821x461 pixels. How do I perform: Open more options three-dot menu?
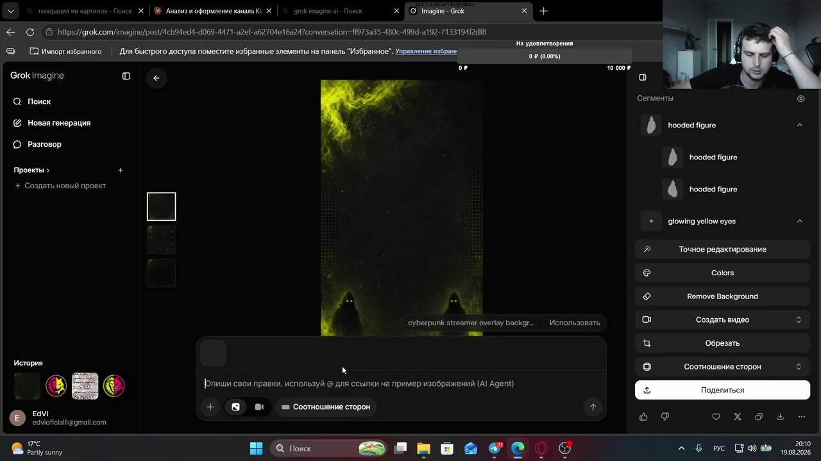[801, 417]
